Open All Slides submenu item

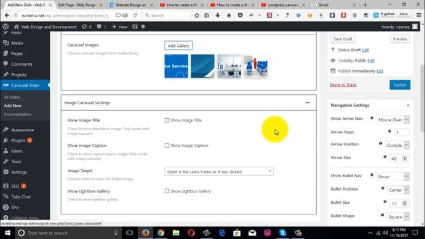(x=12, y=97)
